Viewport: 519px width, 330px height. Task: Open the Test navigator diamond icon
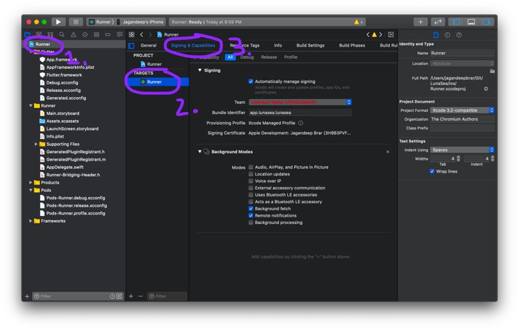(85, 34)
